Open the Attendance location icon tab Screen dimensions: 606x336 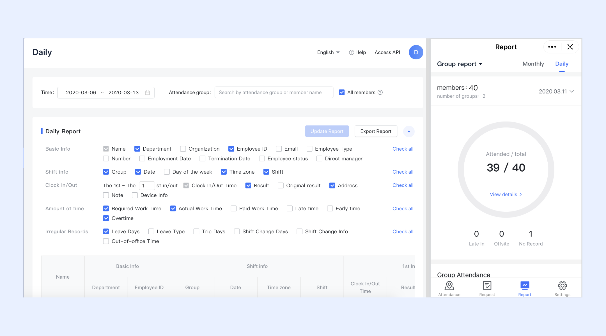click(449, 288)
